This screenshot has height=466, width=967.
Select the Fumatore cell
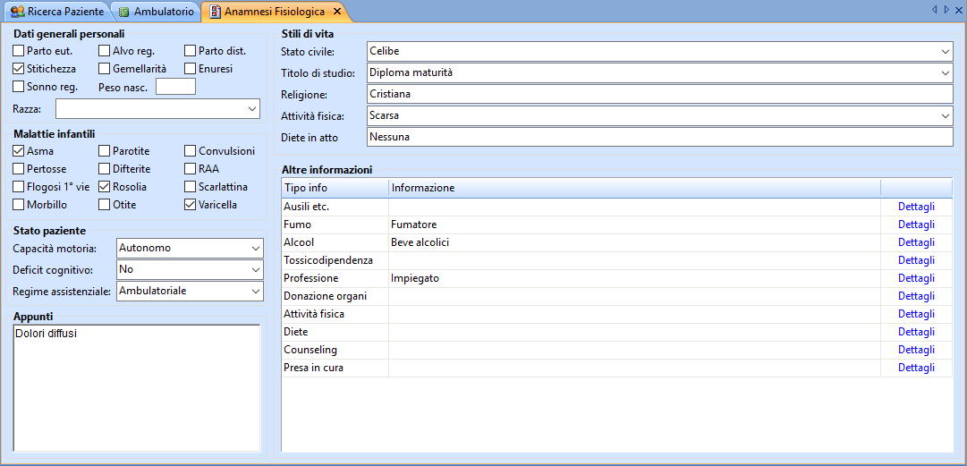point(634,225)
